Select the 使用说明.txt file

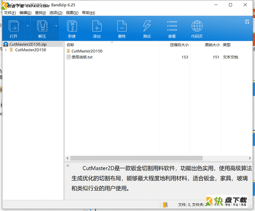pos(82,57)
